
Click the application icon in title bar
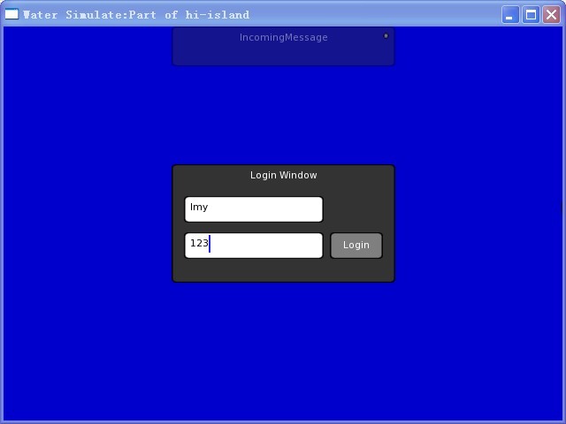coord(11,14)
